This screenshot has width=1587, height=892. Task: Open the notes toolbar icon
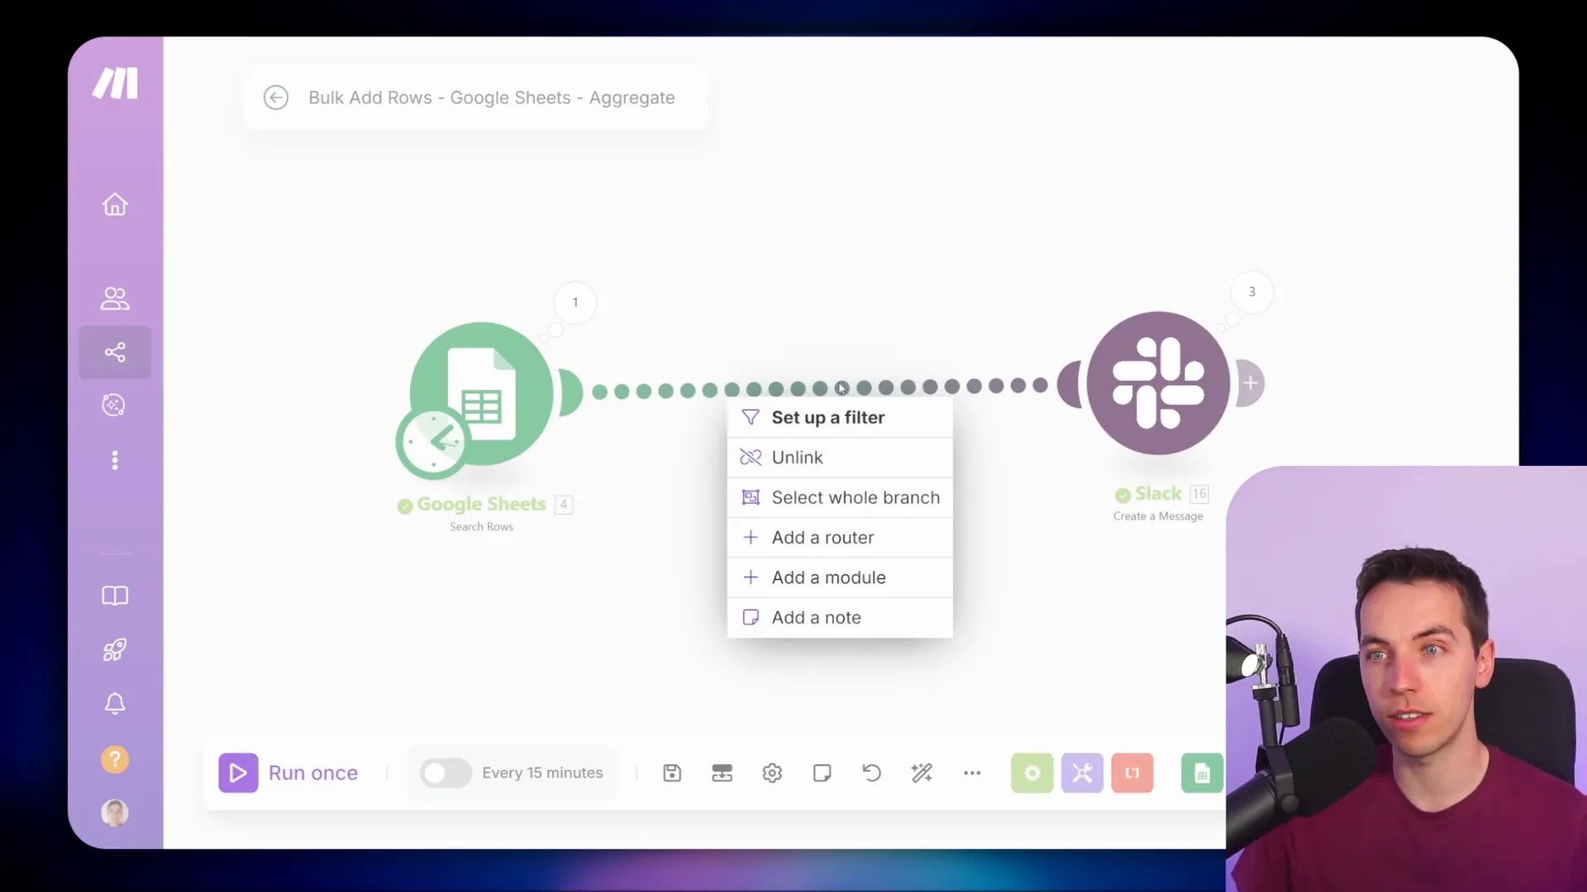pos(822,773)
